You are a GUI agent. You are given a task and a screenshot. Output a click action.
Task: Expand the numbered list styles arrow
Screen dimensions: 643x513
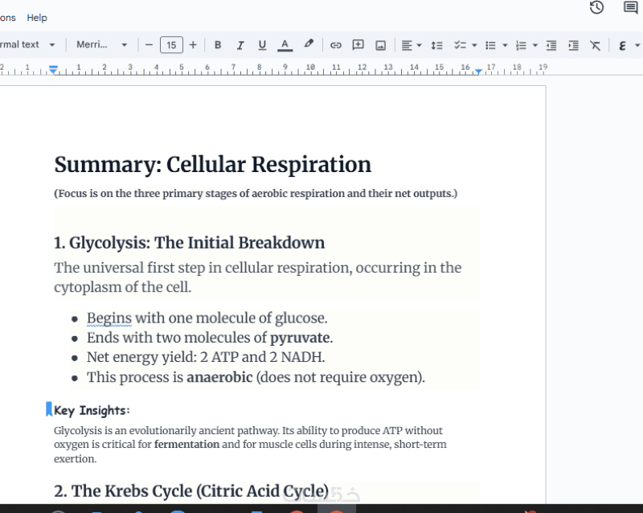click(535, 45)
